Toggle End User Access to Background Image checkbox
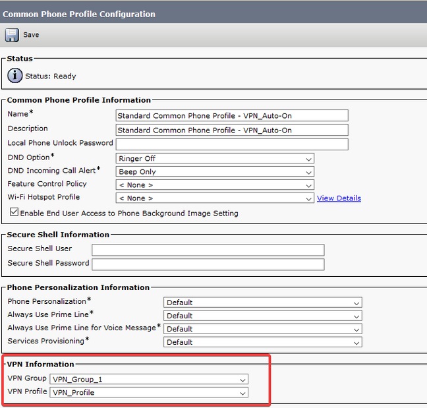 pyautogui.click(x=14, y=213)
